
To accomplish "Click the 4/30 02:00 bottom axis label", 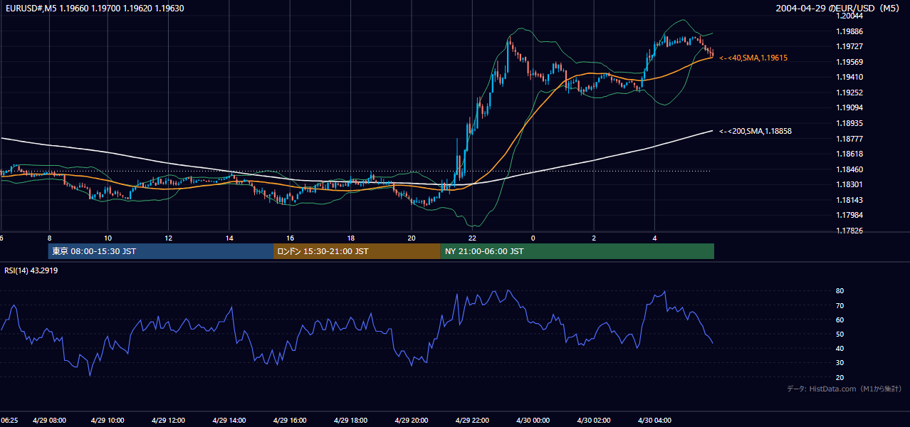I will point(593,420).
